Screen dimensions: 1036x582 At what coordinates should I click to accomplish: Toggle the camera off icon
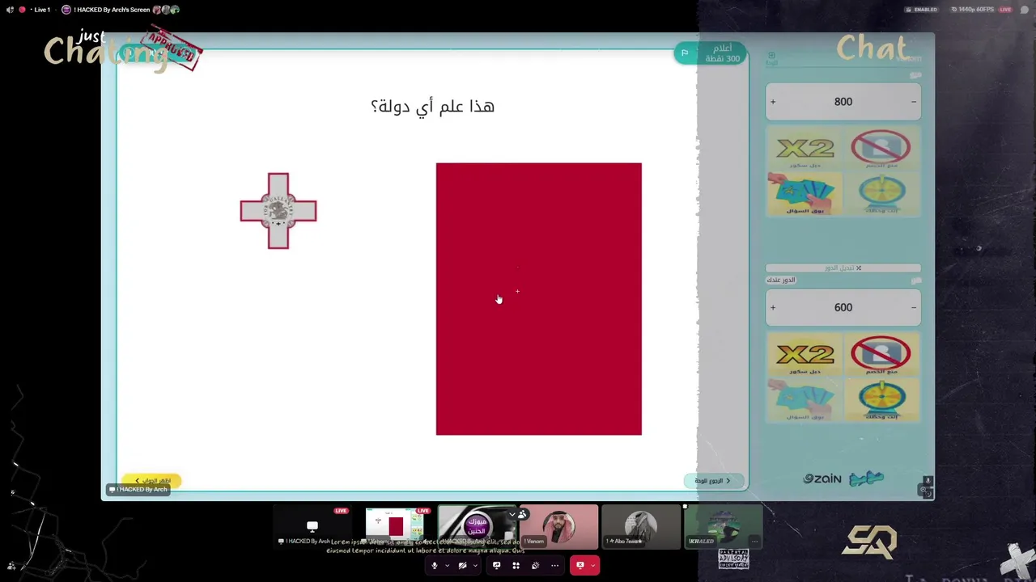pos(462,566)
